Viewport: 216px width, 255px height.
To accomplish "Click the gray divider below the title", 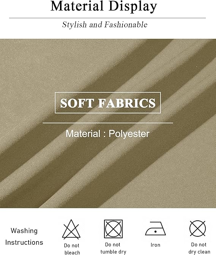I will (x=107, y=18).
